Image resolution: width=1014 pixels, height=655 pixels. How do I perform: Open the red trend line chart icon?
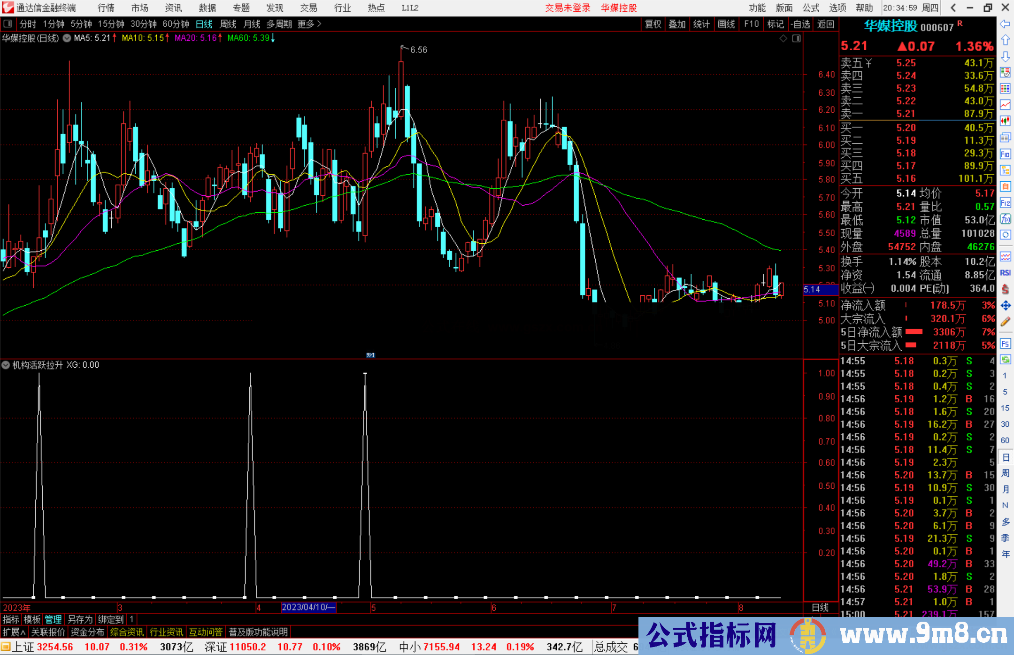click(x=1005, y=105)
